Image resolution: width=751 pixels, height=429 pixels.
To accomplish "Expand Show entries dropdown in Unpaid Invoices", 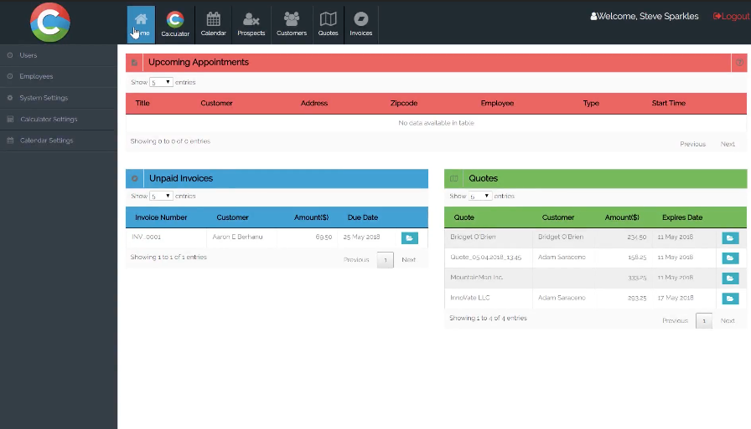I will click(161, 196).
